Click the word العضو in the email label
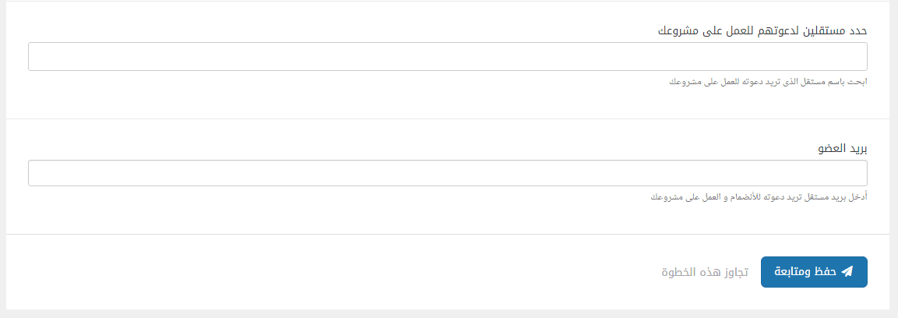 830,148
